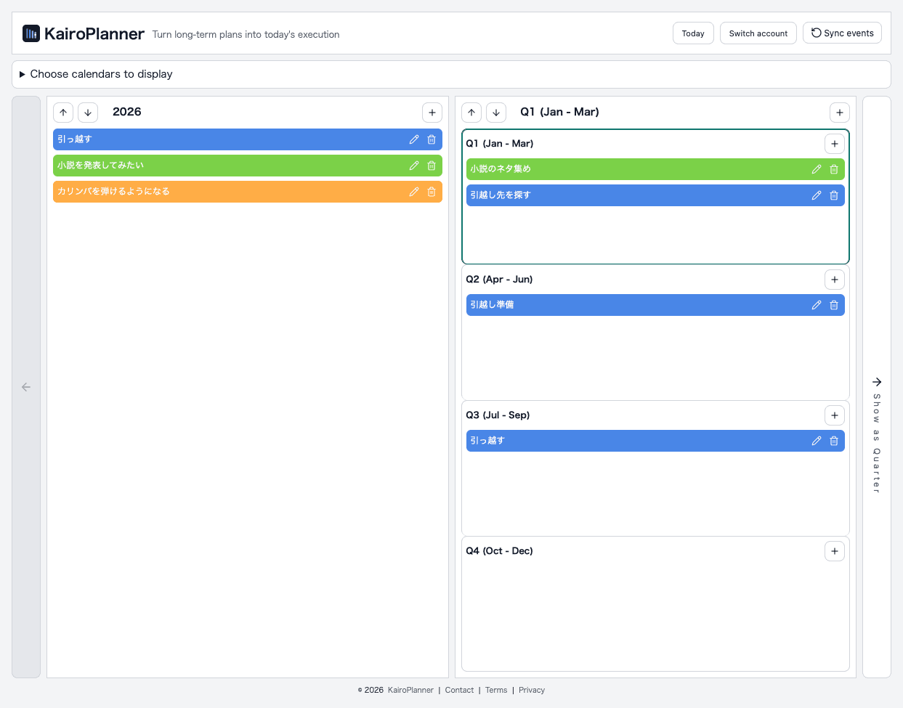Add item via quarter column header plus
The image size is (903, 708).
(840, 113)
